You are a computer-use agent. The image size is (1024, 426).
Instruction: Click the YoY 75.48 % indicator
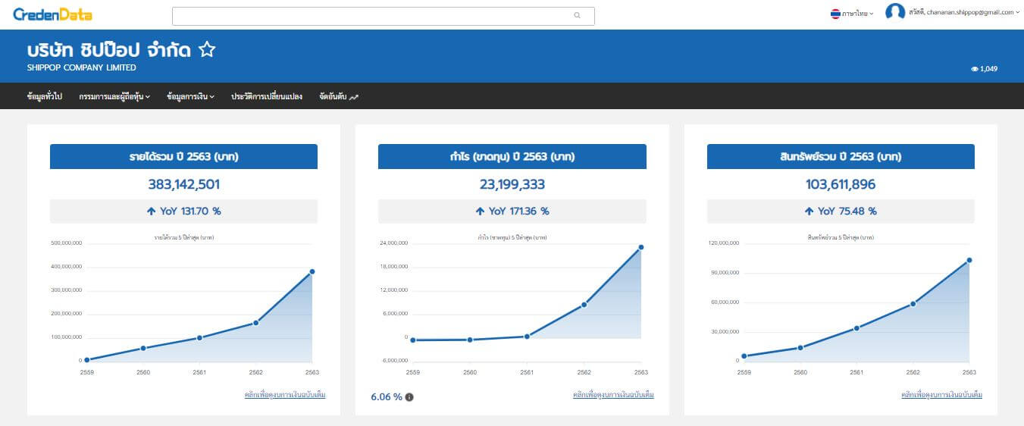pos(841,211)
